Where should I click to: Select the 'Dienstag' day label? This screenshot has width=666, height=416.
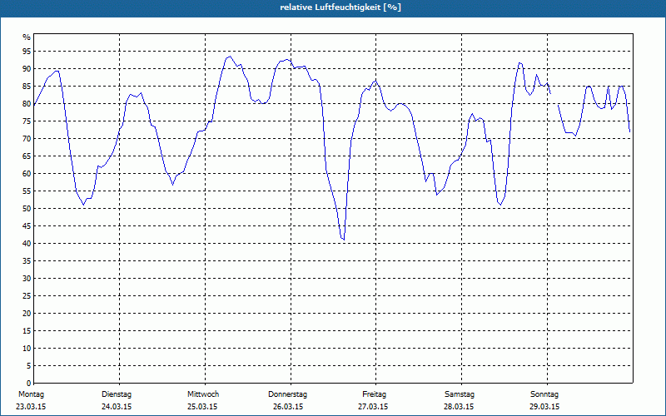pos(117,394)
